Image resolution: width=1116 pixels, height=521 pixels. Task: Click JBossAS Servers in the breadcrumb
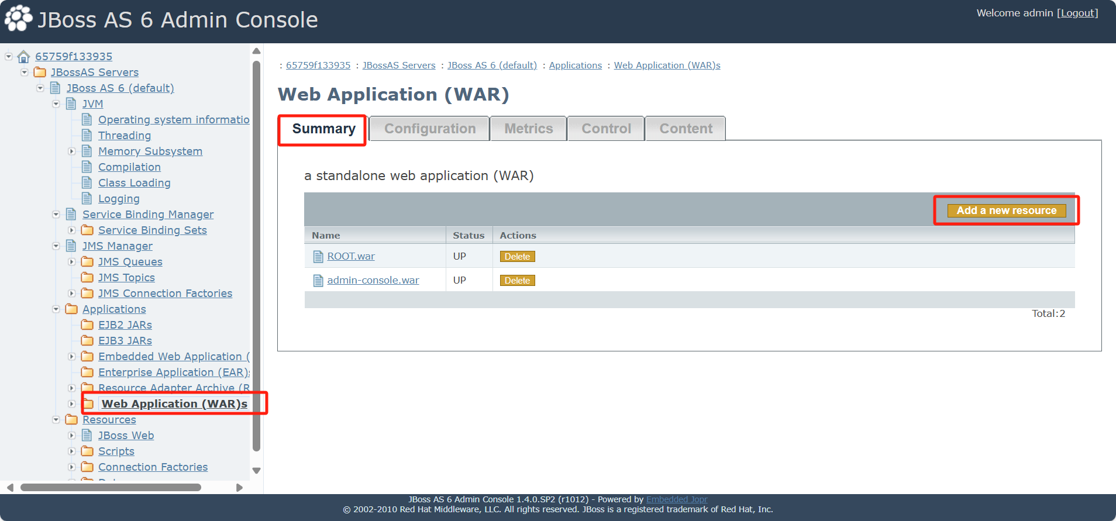click(x=399, y=65)
